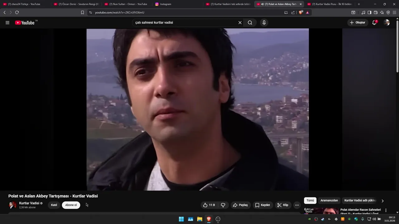Open Brave playlist music note icon
399x224 pixels.
pyautogui.click(x=363, y=12)
